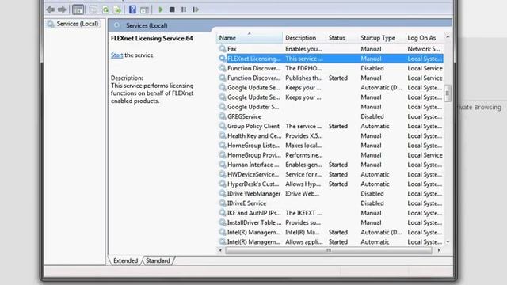This screenshot has height=285, width=507.
Task: Click the IDrive WebManager gear icon
Action: coord(223,193)
